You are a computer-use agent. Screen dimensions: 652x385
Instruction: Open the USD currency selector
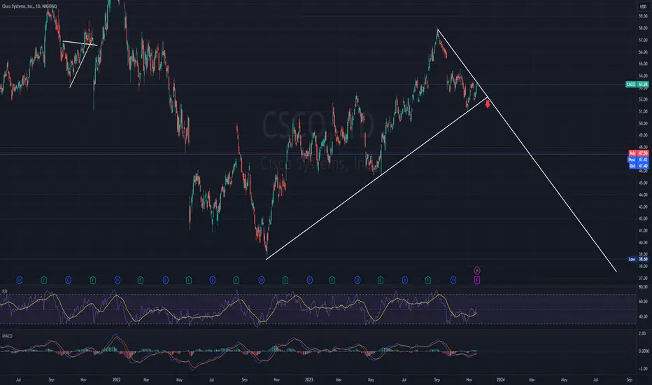(643, 7)
